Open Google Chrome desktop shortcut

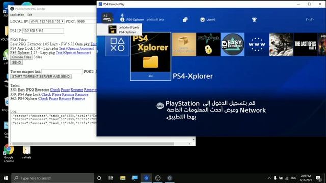pos(9,153)
